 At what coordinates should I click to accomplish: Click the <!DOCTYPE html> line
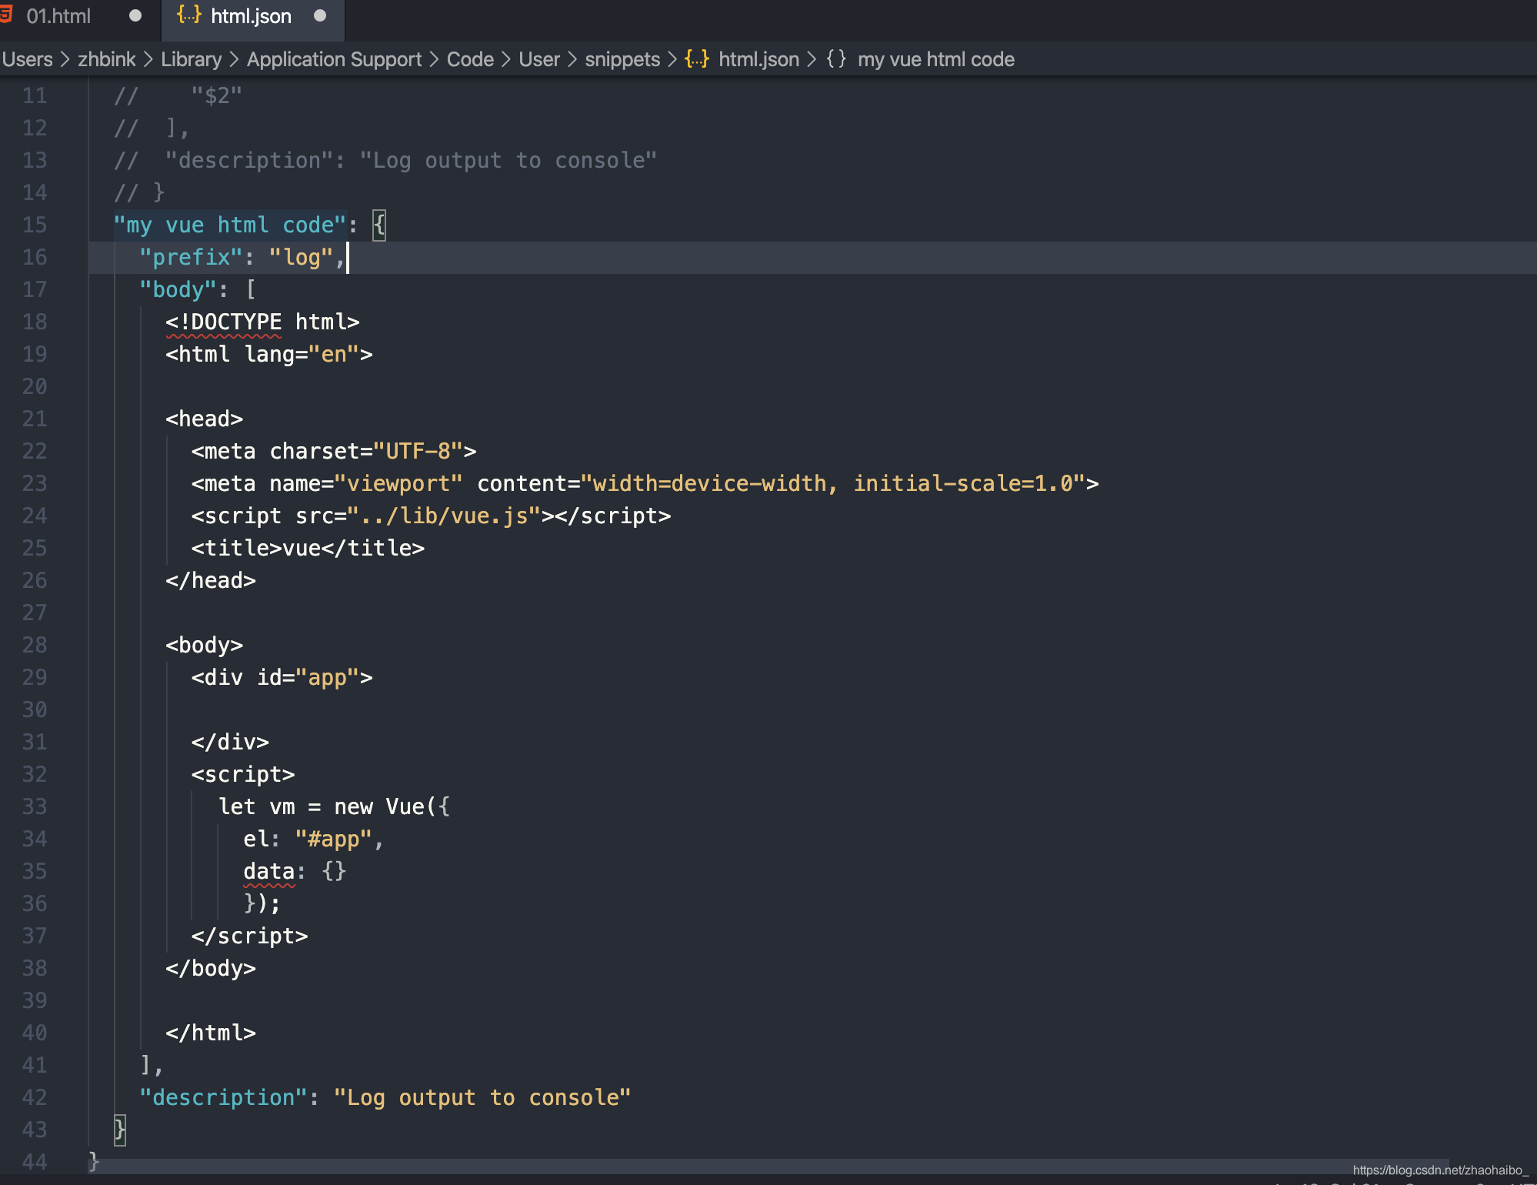[x=262, y=322]
